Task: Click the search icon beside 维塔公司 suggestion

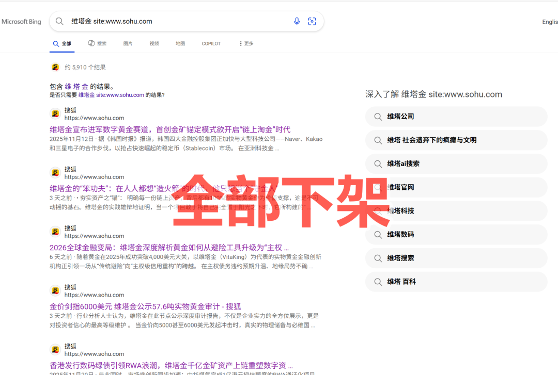Action: point(379,117)
